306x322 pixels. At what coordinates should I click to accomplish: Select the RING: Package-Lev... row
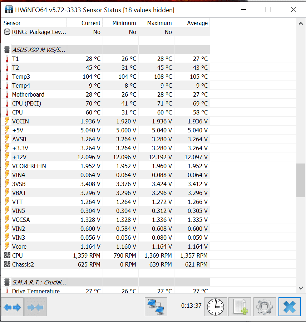[106, 32]
